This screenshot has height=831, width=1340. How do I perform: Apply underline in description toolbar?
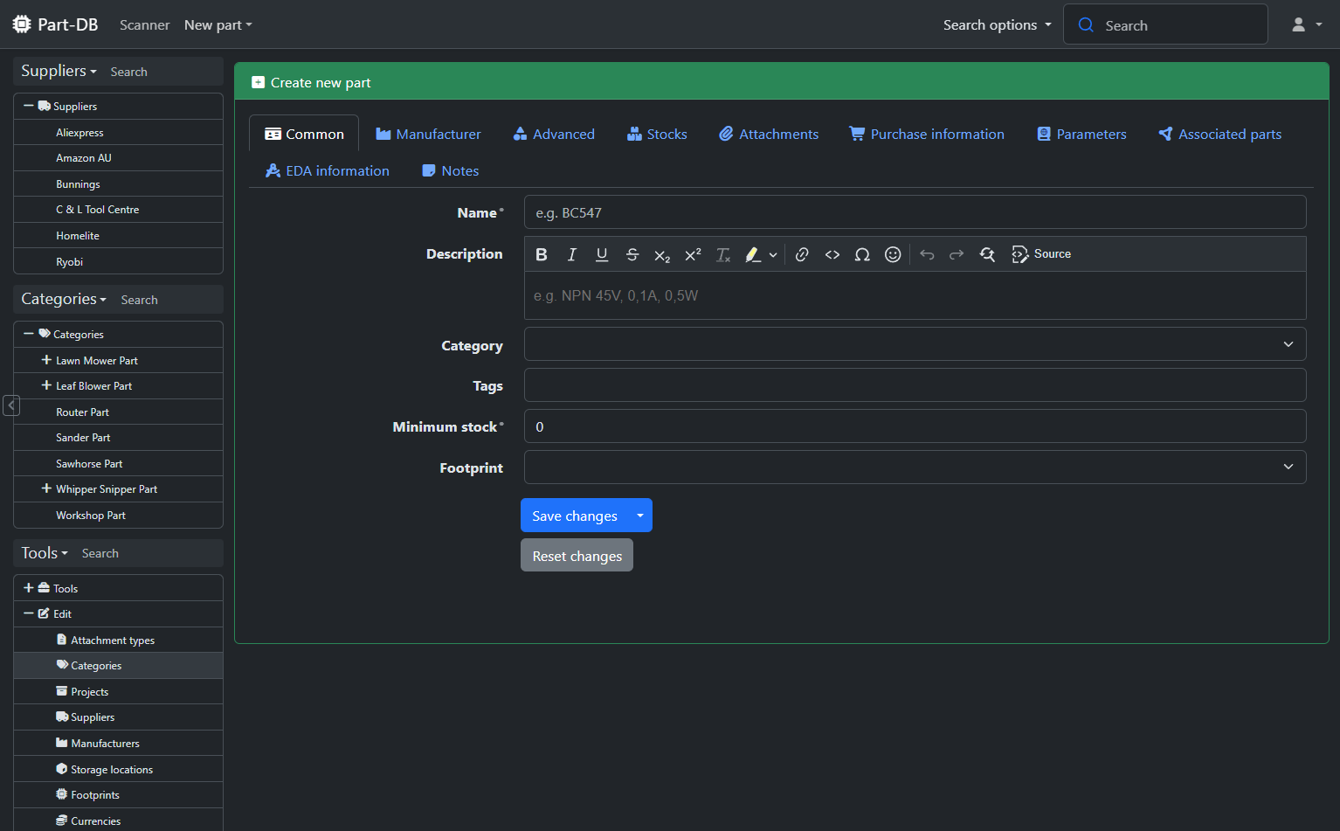[x=602, y=254]
